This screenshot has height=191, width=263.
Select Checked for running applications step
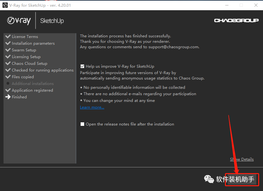(43, 70)
